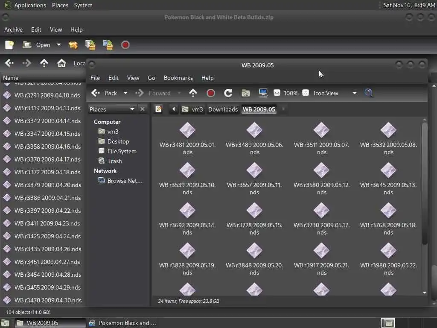The image size is (437, 328).
Task: Select file WB r3645 2009.05.13.nds icon
Action: point(388,170)
